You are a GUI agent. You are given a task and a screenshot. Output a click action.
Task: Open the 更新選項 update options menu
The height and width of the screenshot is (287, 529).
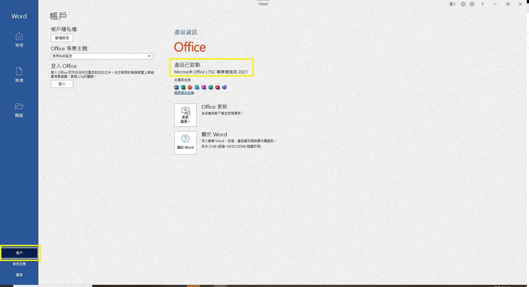tap(185, 115)
